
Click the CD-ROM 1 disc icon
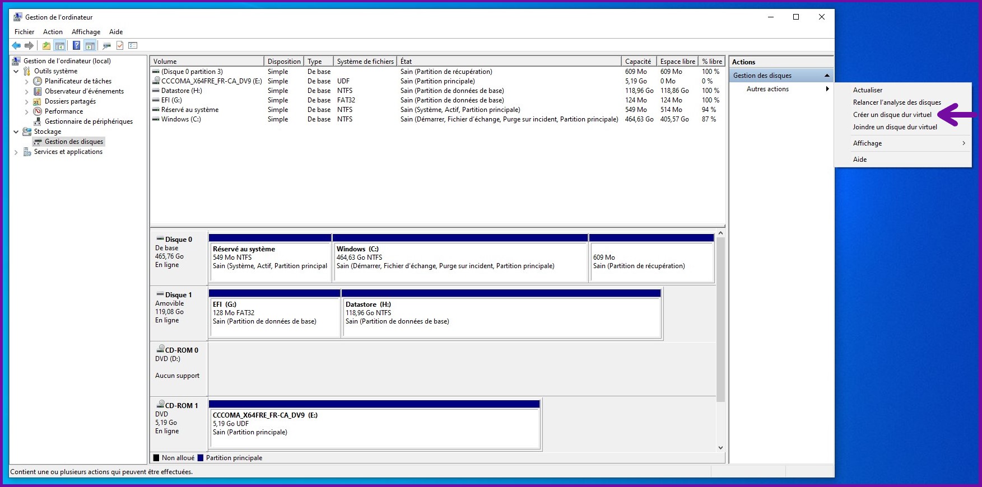point(161,405)
